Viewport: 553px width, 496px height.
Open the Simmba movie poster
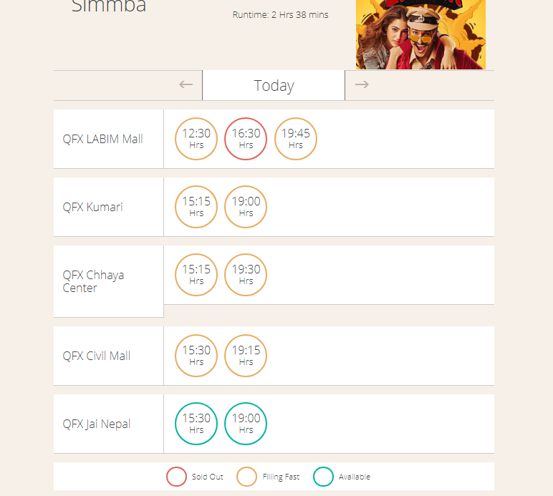tap(420, 34)
